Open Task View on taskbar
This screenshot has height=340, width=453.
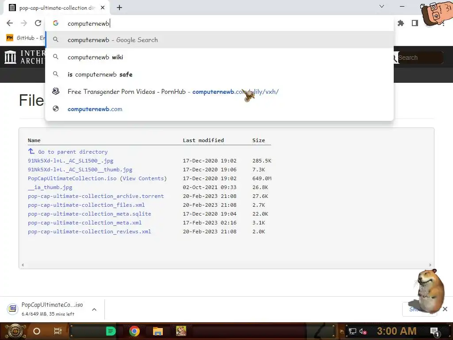click(58, 331)
